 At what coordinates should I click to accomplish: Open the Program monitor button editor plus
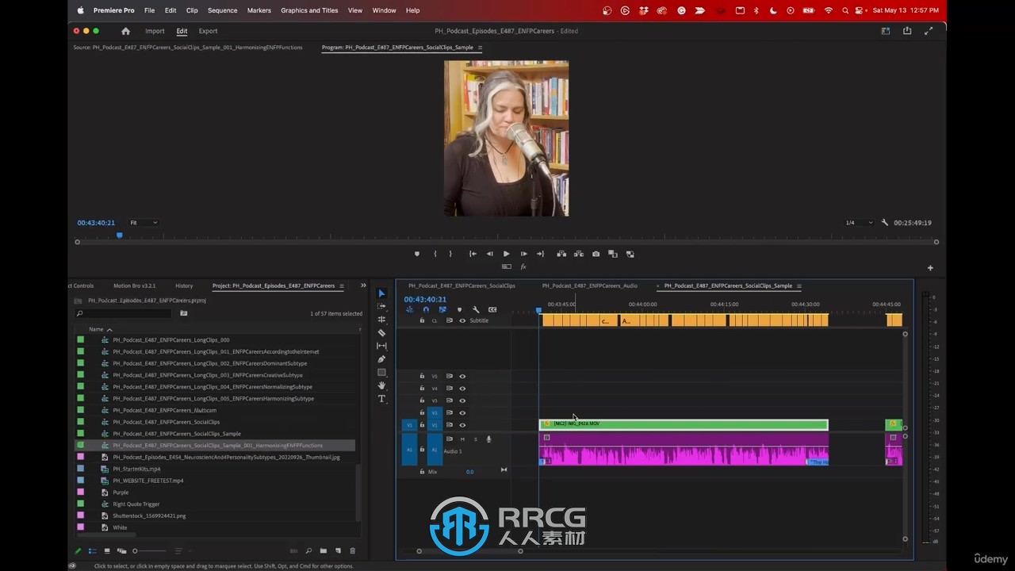(x=930, y=268)
